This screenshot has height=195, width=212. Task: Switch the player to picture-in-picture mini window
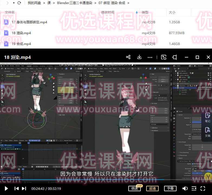click(x=164, y=57)
